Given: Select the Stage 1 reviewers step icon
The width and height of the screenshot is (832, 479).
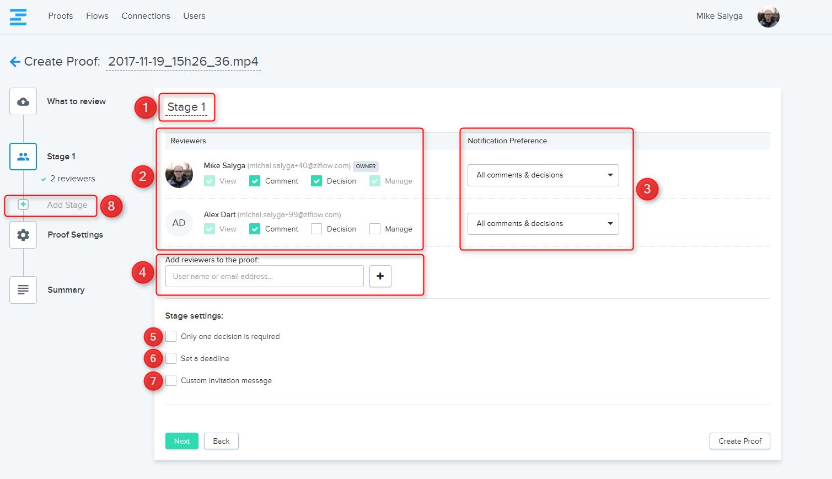Looking at the screenshot, I should click(x=23, y=157).
